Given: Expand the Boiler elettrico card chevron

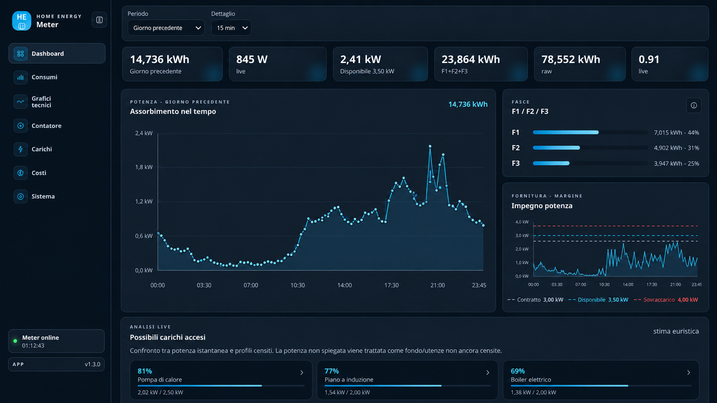Looking at the screenshot, I should 689,373.
